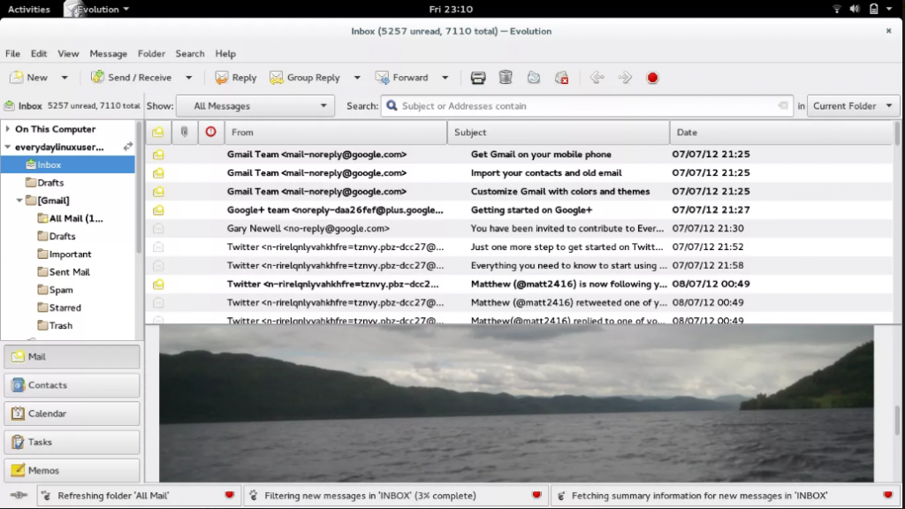Open the Forward dropdown arrow
This screenshot has width=905, height=509.
[445, 78]
